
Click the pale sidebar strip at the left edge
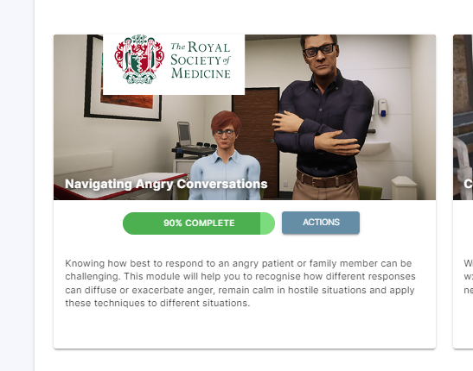tap(17, 185)
